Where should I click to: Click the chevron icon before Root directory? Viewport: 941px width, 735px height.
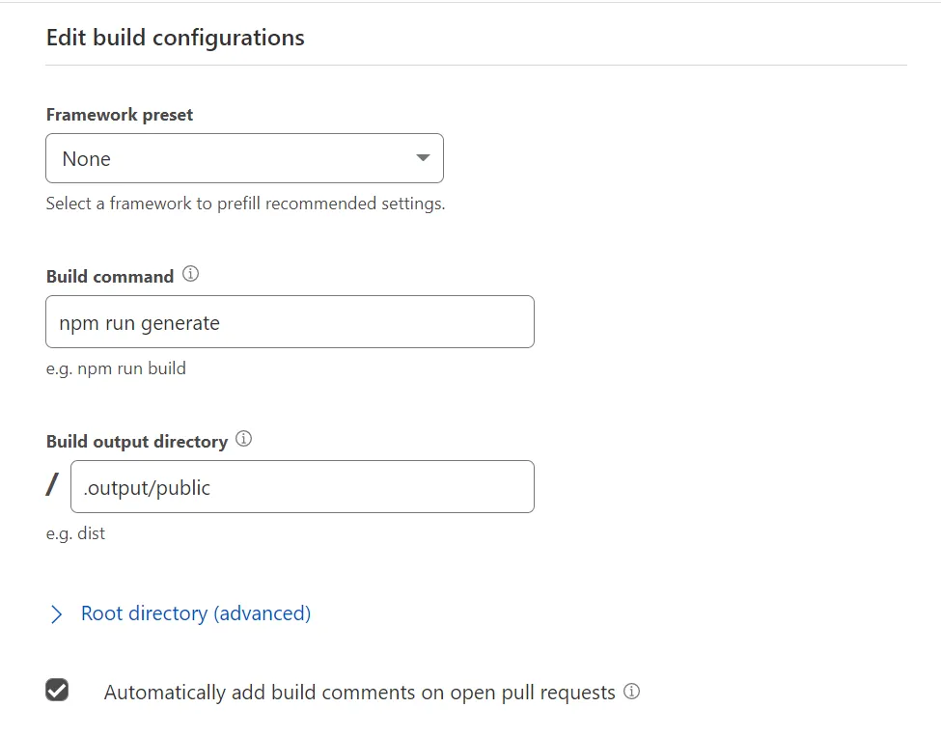click(56, 614)
